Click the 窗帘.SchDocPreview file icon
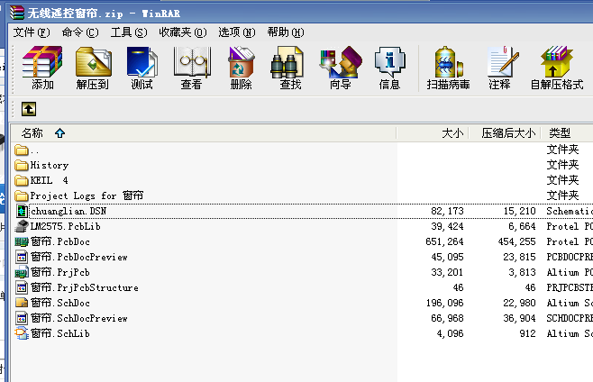This screenshot has height=382, width=593. [22, 318]
